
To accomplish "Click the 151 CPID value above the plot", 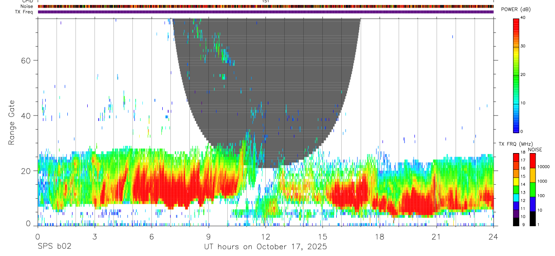I will [265, 1].
